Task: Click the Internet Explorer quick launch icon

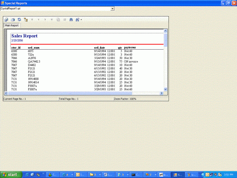Action: [27, 175]
